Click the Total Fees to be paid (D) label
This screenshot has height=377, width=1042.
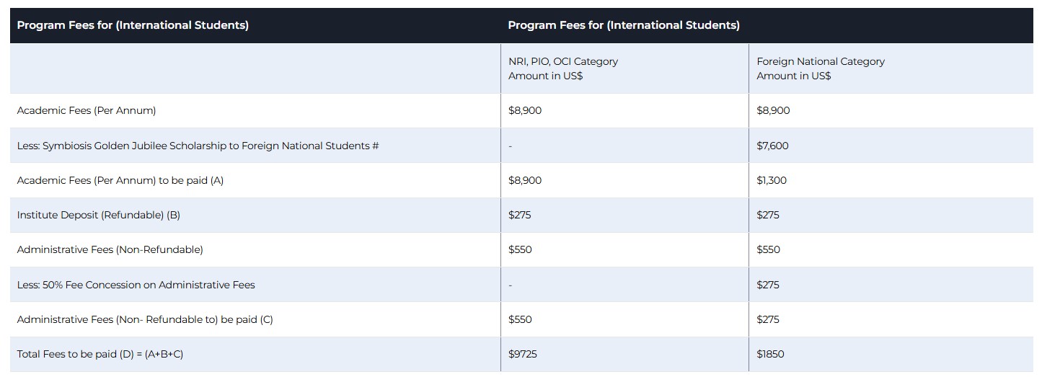pyautogui.click(x=100, y=354)
